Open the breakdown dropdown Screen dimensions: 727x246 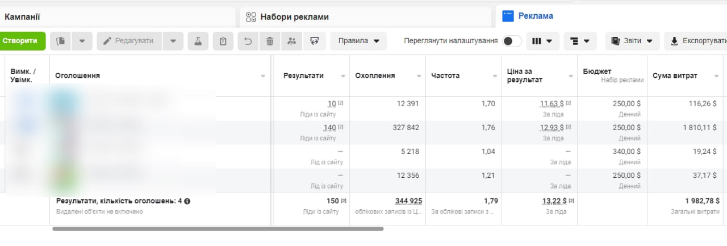click(579, 41)
